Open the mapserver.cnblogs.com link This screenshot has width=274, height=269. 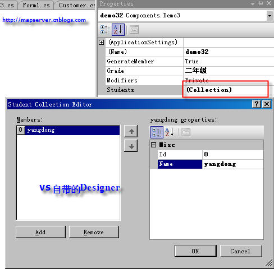(x=44, y=20)
